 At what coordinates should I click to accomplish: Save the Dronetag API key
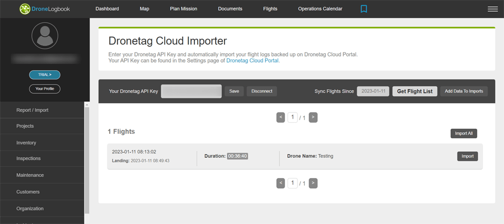click(234, 91)
